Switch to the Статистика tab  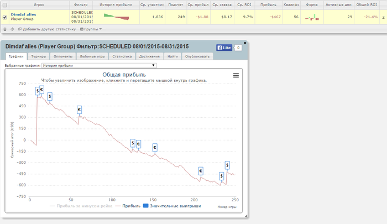pos(122,56)
